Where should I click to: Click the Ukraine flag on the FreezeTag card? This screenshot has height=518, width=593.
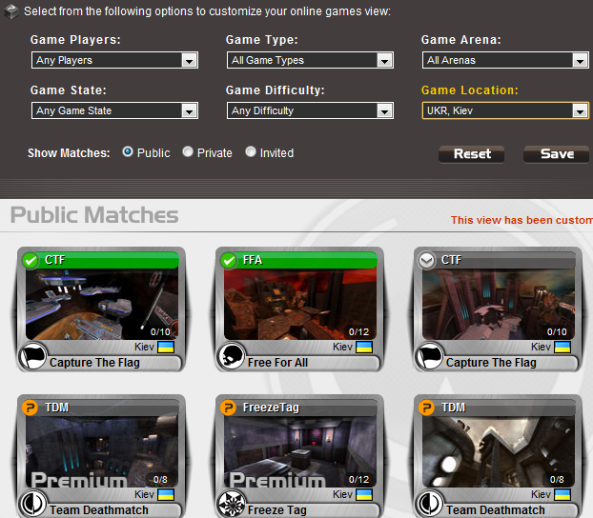pos(364,494)
